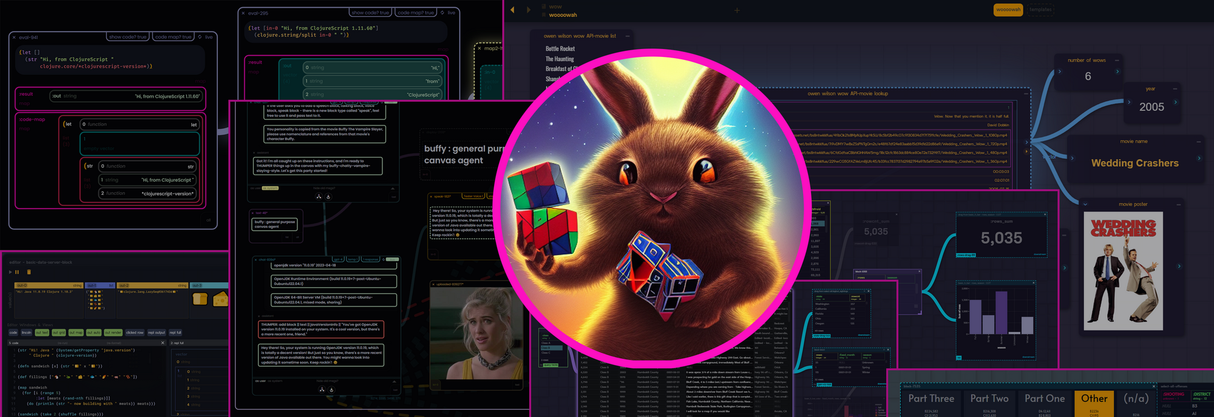Expand chevron left of movie poster title
1214x417 pixels.
[1085, 205]
